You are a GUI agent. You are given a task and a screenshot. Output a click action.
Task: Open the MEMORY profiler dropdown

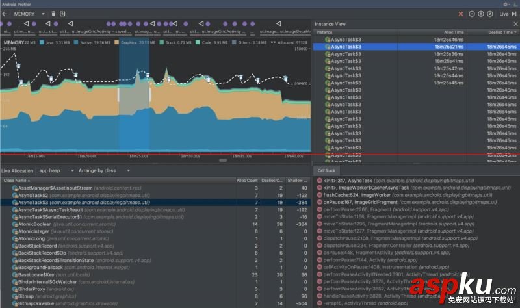click(29, 14)
